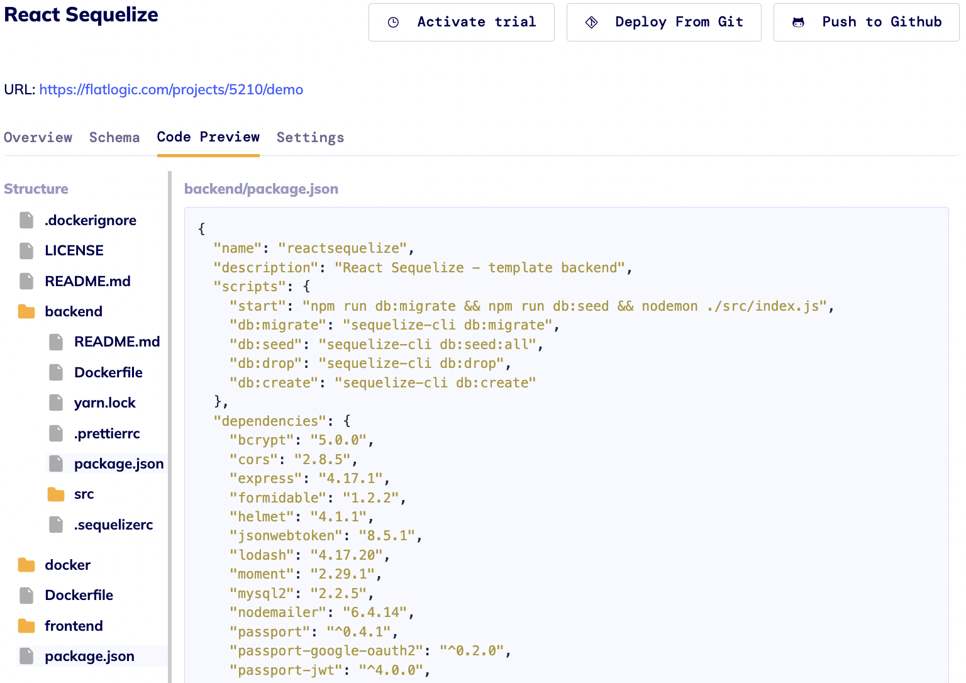Open the yarn.lock file
This screenshot has width=966, height=683.
click(105, 403)
